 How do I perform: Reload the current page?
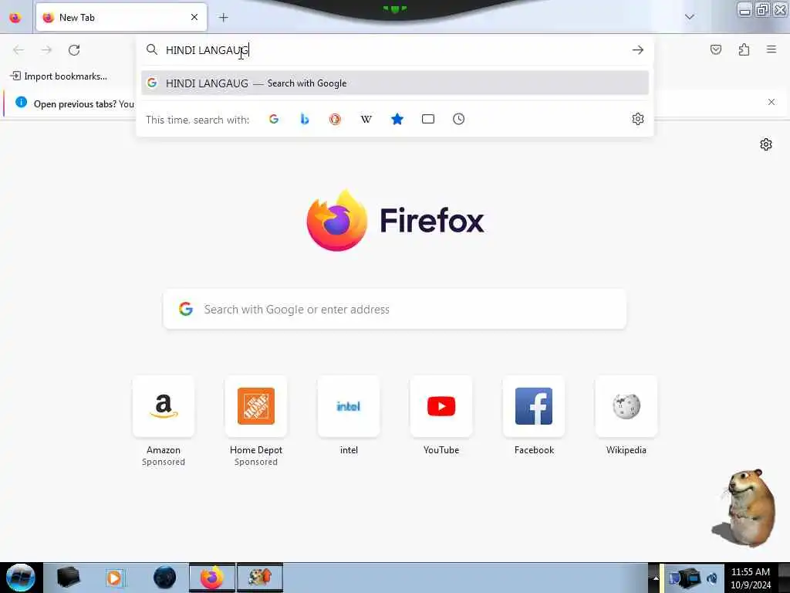[x=74, y=50]
